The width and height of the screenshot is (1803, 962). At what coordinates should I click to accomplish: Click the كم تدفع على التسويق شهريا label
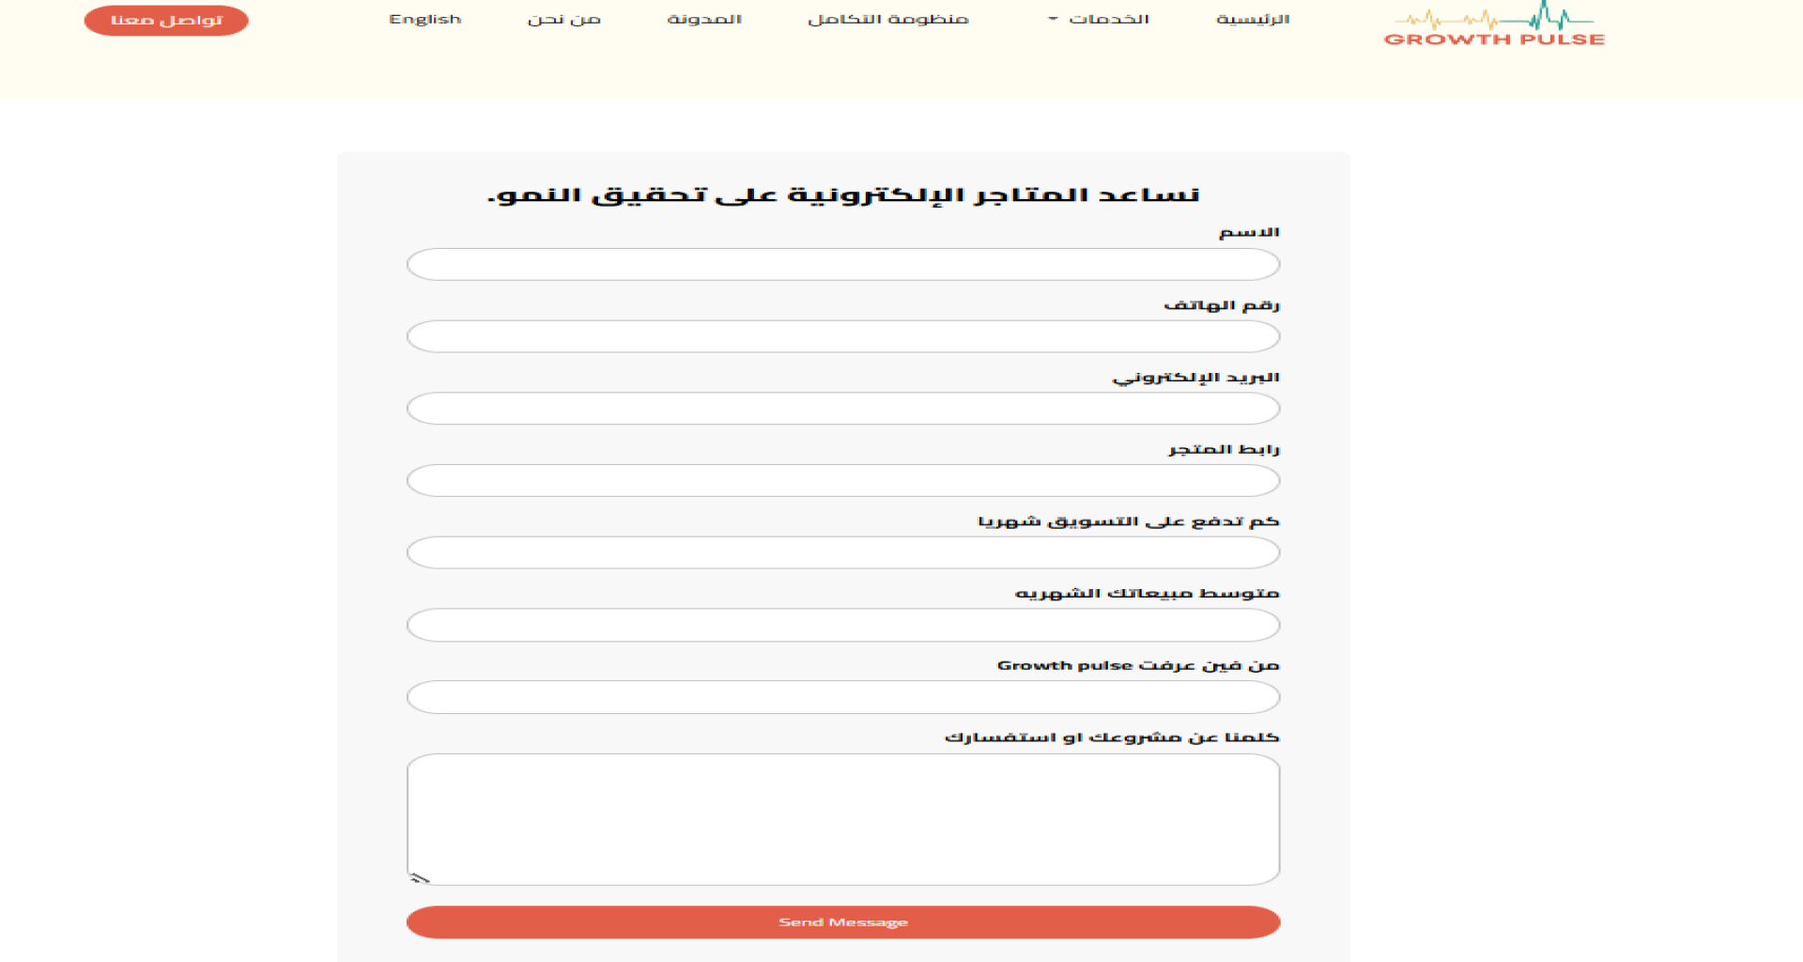tap(1129, 521)
